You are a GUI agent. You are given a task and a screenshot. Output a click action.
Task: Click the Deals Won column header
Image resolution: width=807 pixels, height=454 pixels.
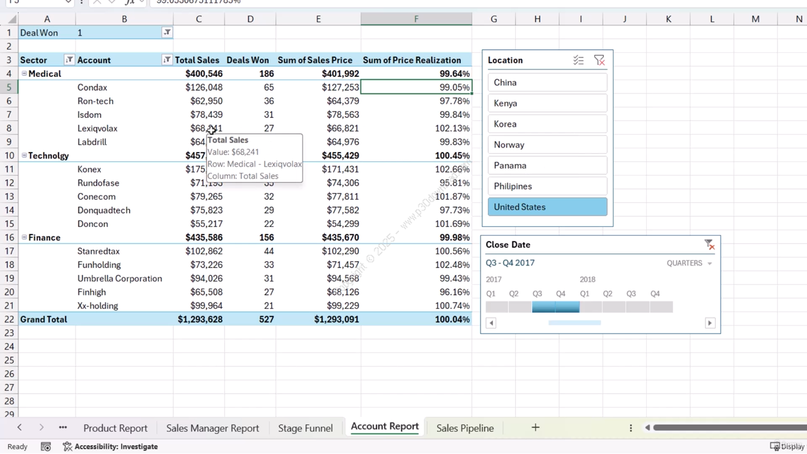coord(250,60)
